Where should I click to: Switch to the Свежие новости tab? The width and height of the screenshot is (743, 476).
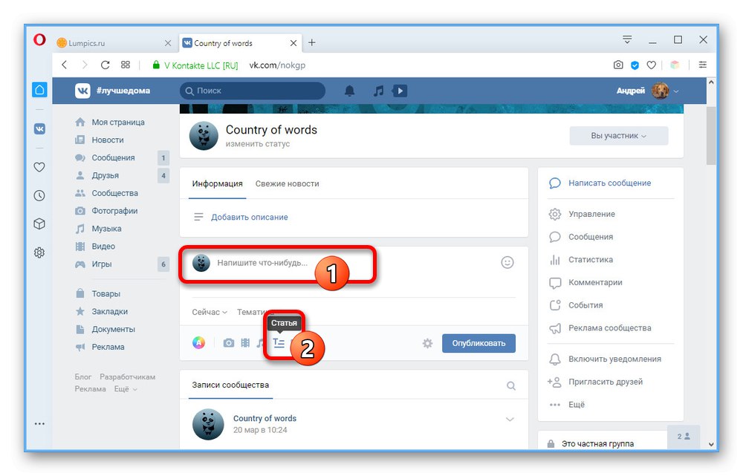287,183
